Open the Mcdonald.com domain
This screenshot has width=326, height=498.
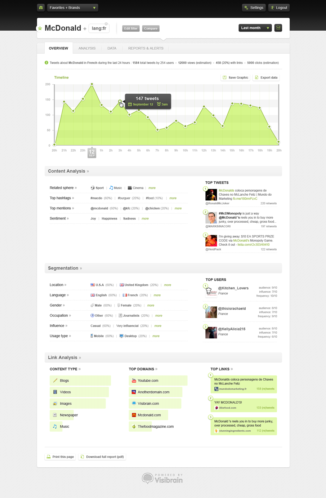[148, 415]
